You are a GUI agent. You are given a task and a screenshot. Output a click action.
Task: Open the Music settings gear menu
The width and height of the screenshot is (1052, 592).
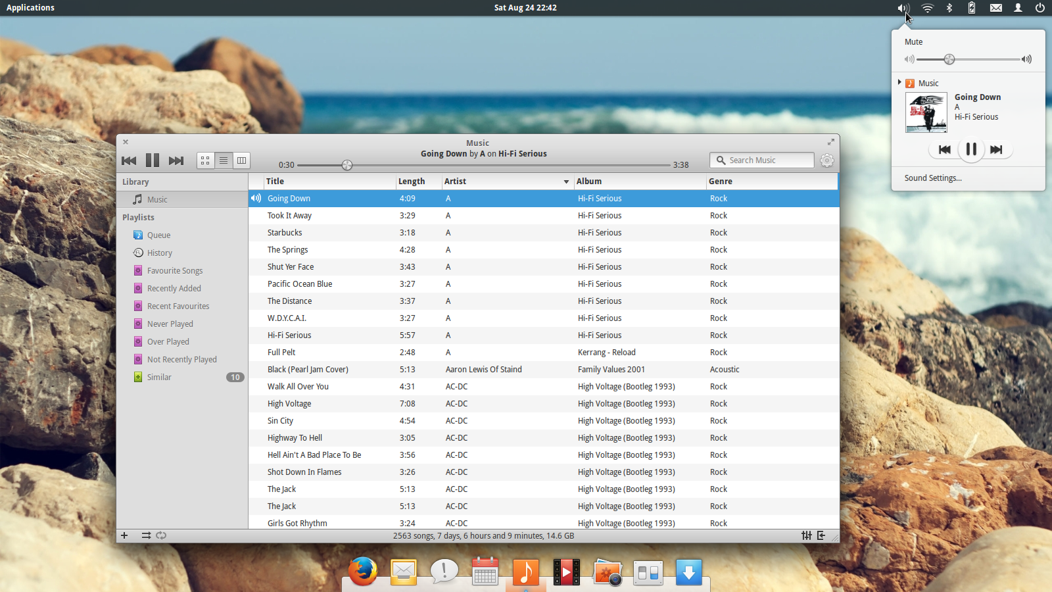tap(827, 160)
